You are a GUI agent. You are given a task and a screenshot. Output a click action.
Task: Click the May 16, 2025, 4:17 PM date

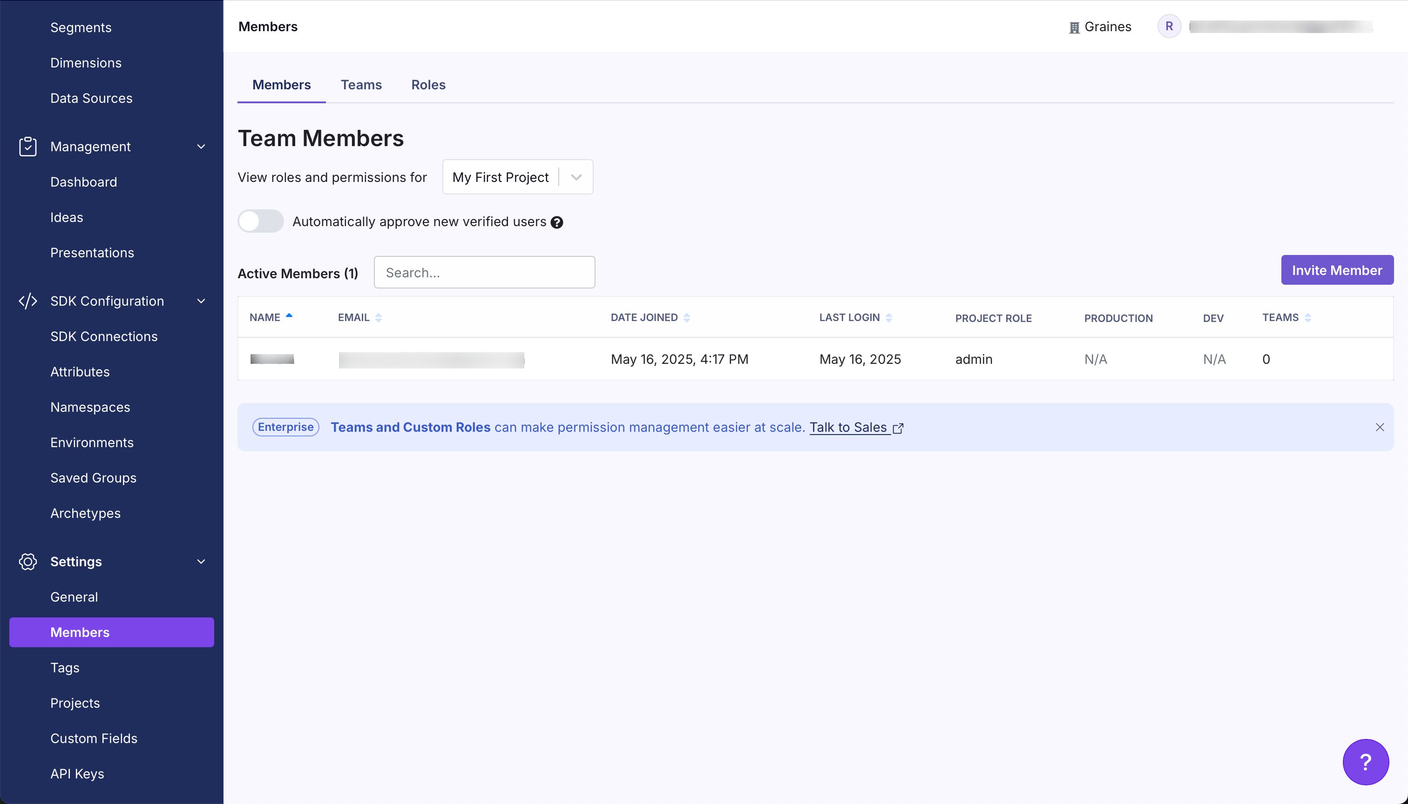pyautogui.click(x=679, y=360)
